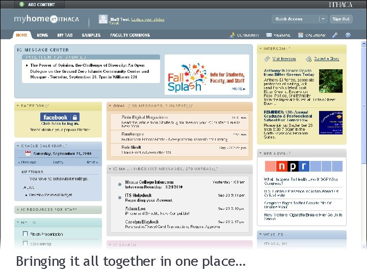The image size is (367, 275).
Task: Click the green Add Content plus icon
Action: (22, 4)
